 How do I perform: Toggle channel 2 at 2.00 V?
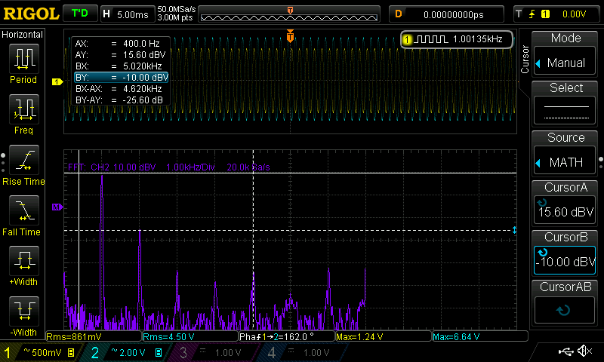click(127, 352)
